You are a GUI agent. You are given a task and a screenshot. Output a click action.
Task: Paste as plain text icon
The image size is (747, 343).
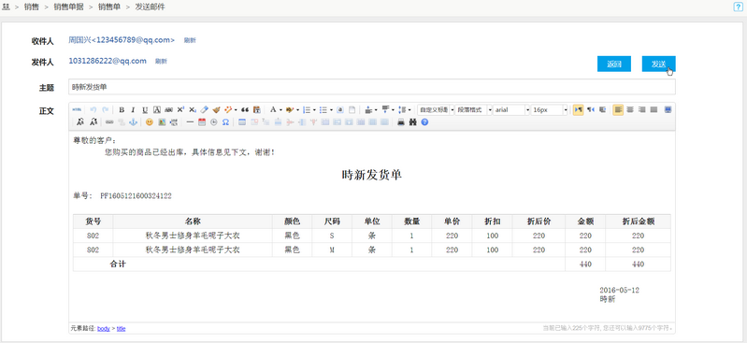click(257, 109)
